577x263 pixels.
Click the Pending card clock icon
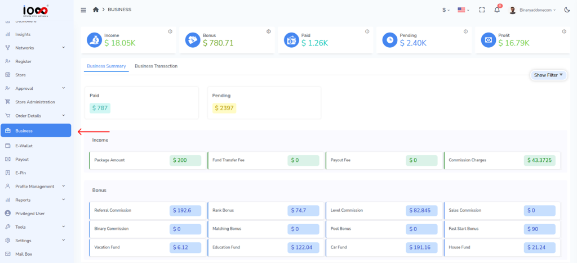click(389, 40)
